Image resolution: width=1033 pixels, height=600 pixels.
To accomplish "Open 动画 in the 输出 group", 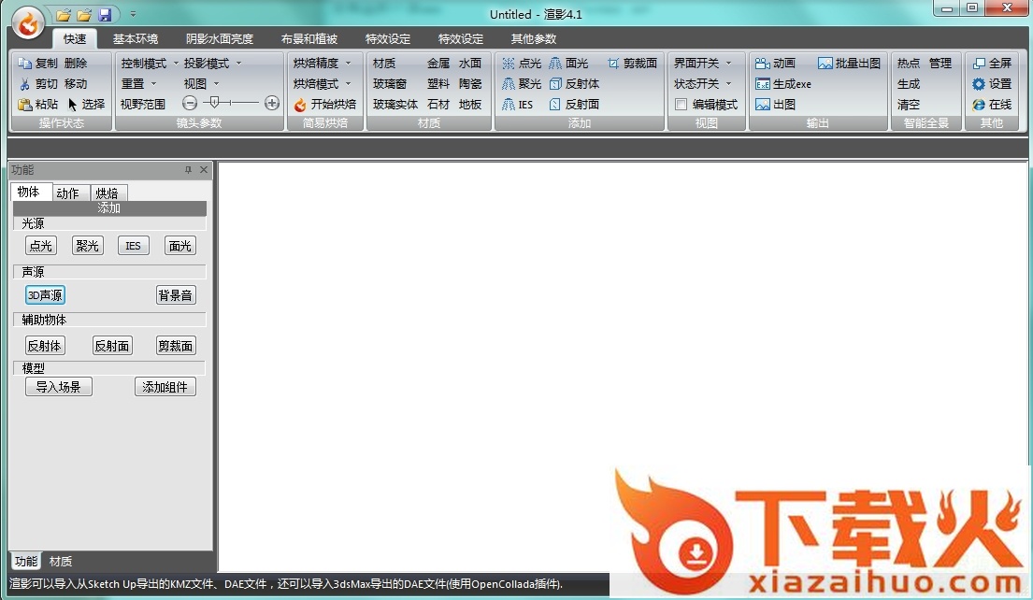I will tap(775, 64).
